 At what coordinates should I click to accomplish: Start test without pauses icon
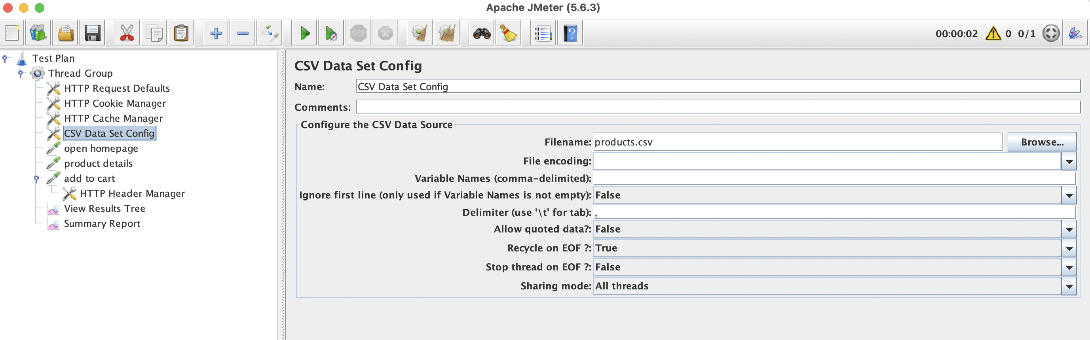[331, 33]
